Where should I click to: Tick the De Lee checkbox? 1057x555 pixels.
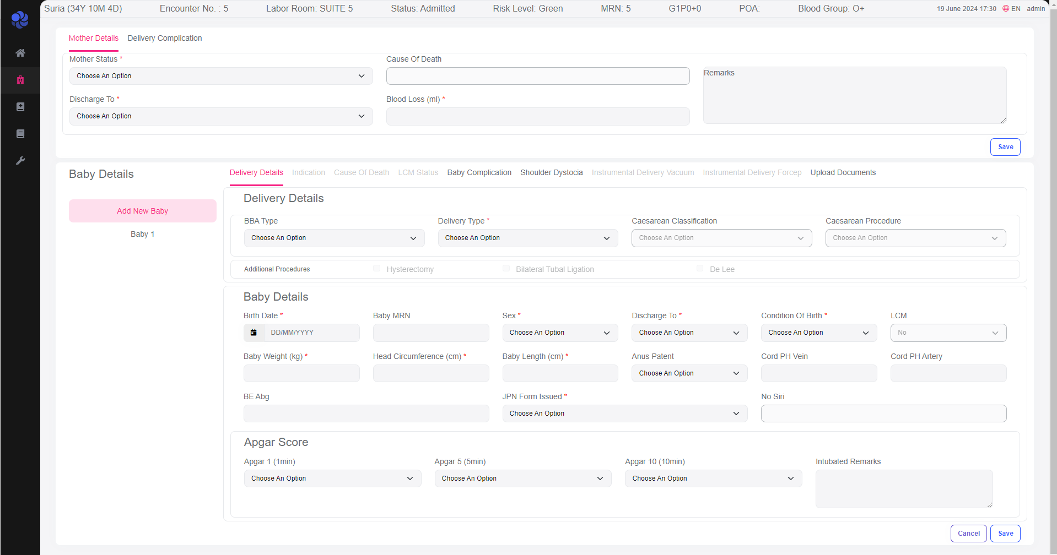coord(700,269)
